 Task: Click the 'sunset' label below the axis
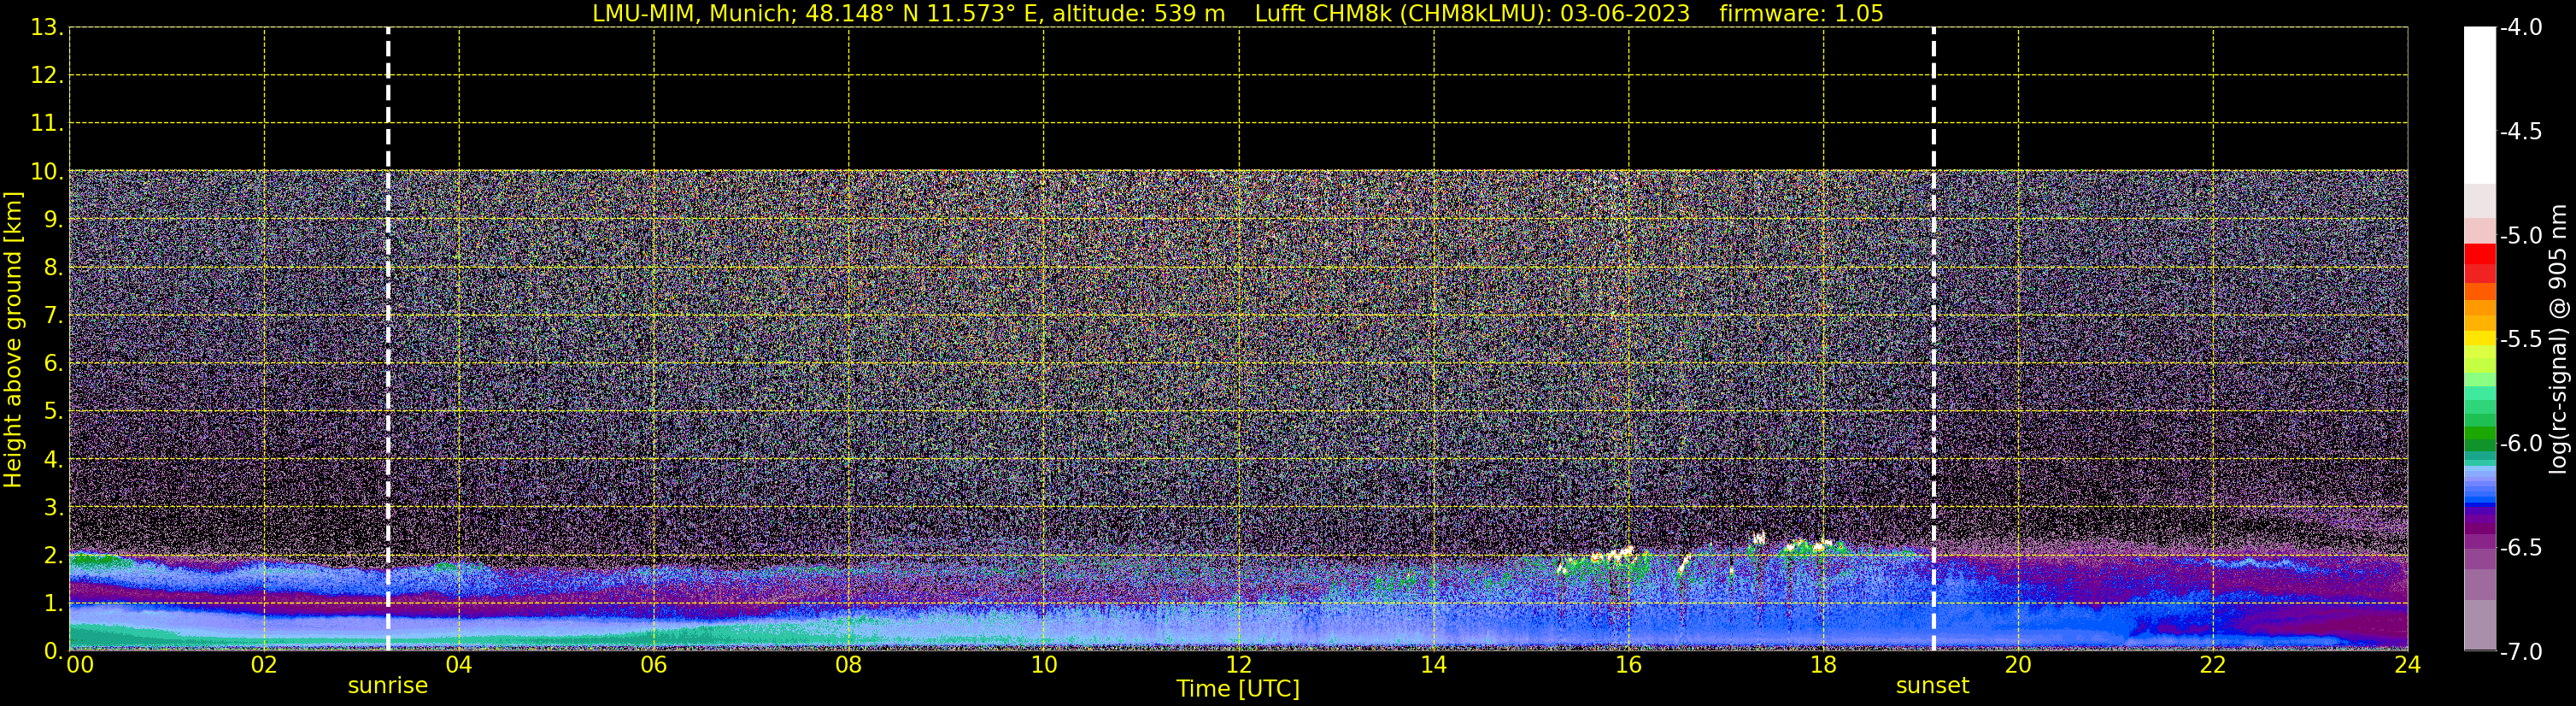pos(1933,686)
